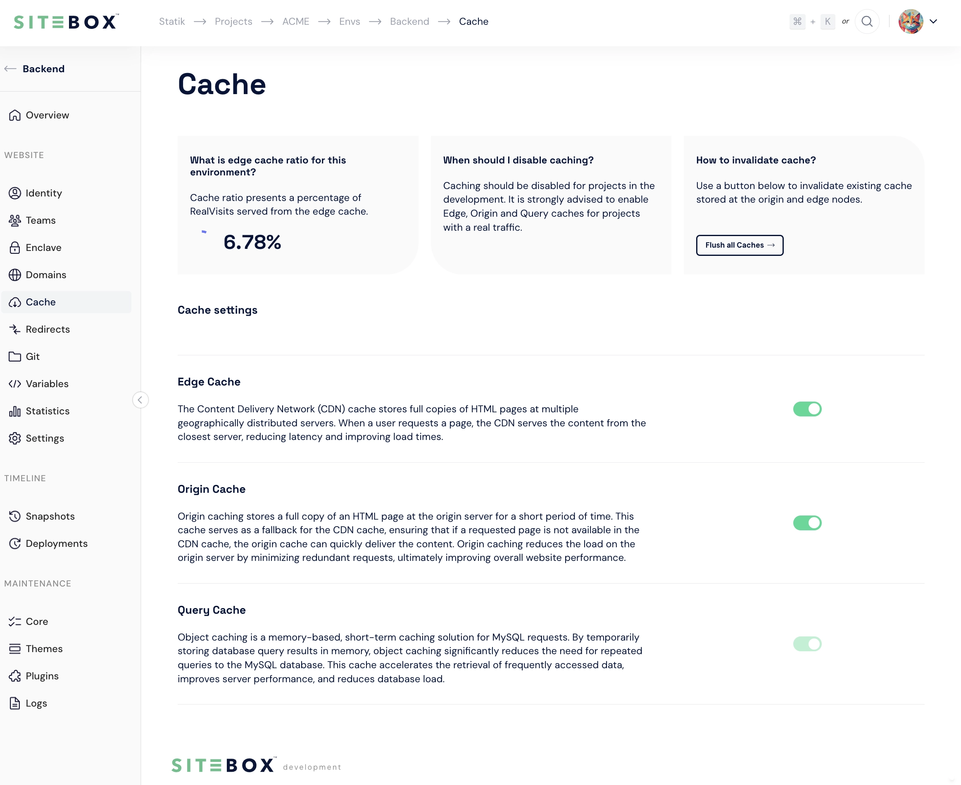Toggle the Origin Cache switch off
The width and height of the screenshot is (961, 785).
pyautogui.click(x=807, y=522)
